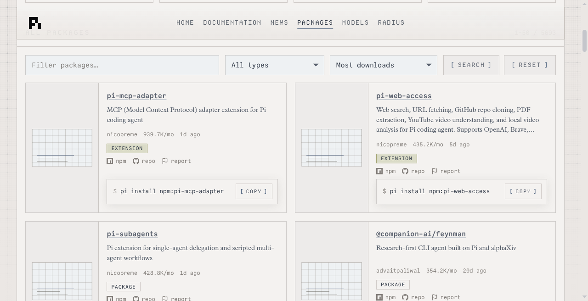Report the pi-web-access package

pos(446,171)
